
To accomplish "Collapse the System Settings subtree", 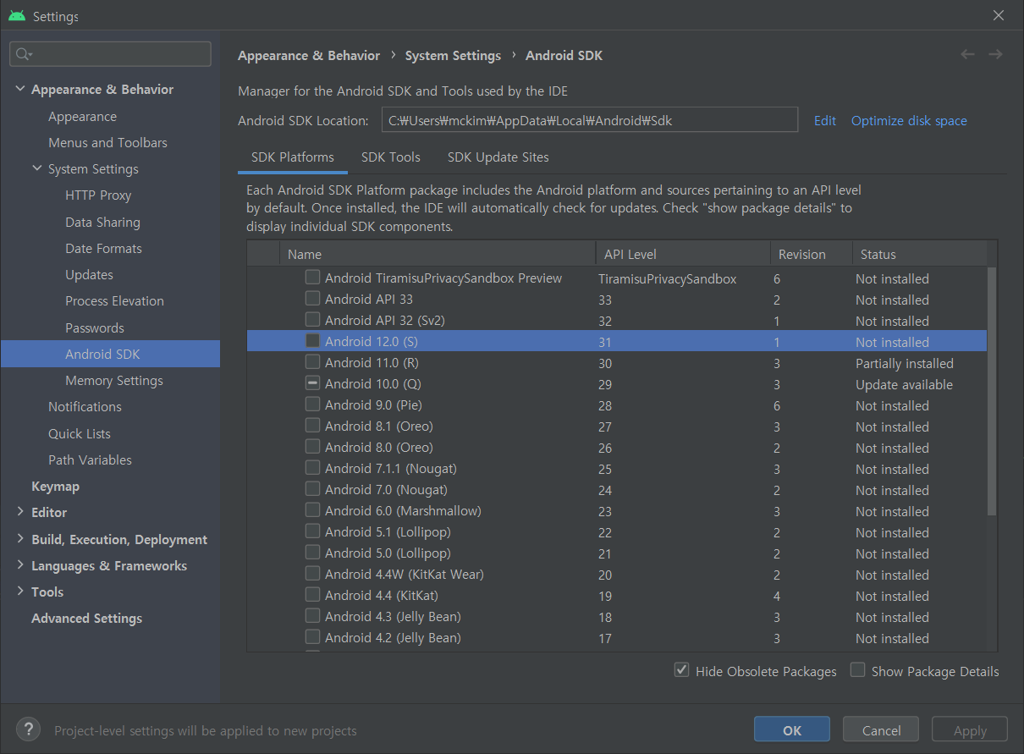I will pyautogui.click(x=37, y=168).
